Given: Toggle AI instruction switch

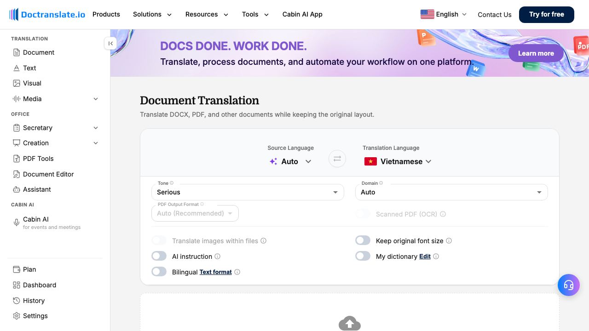Looking at the screenshot, I should 159,256.
